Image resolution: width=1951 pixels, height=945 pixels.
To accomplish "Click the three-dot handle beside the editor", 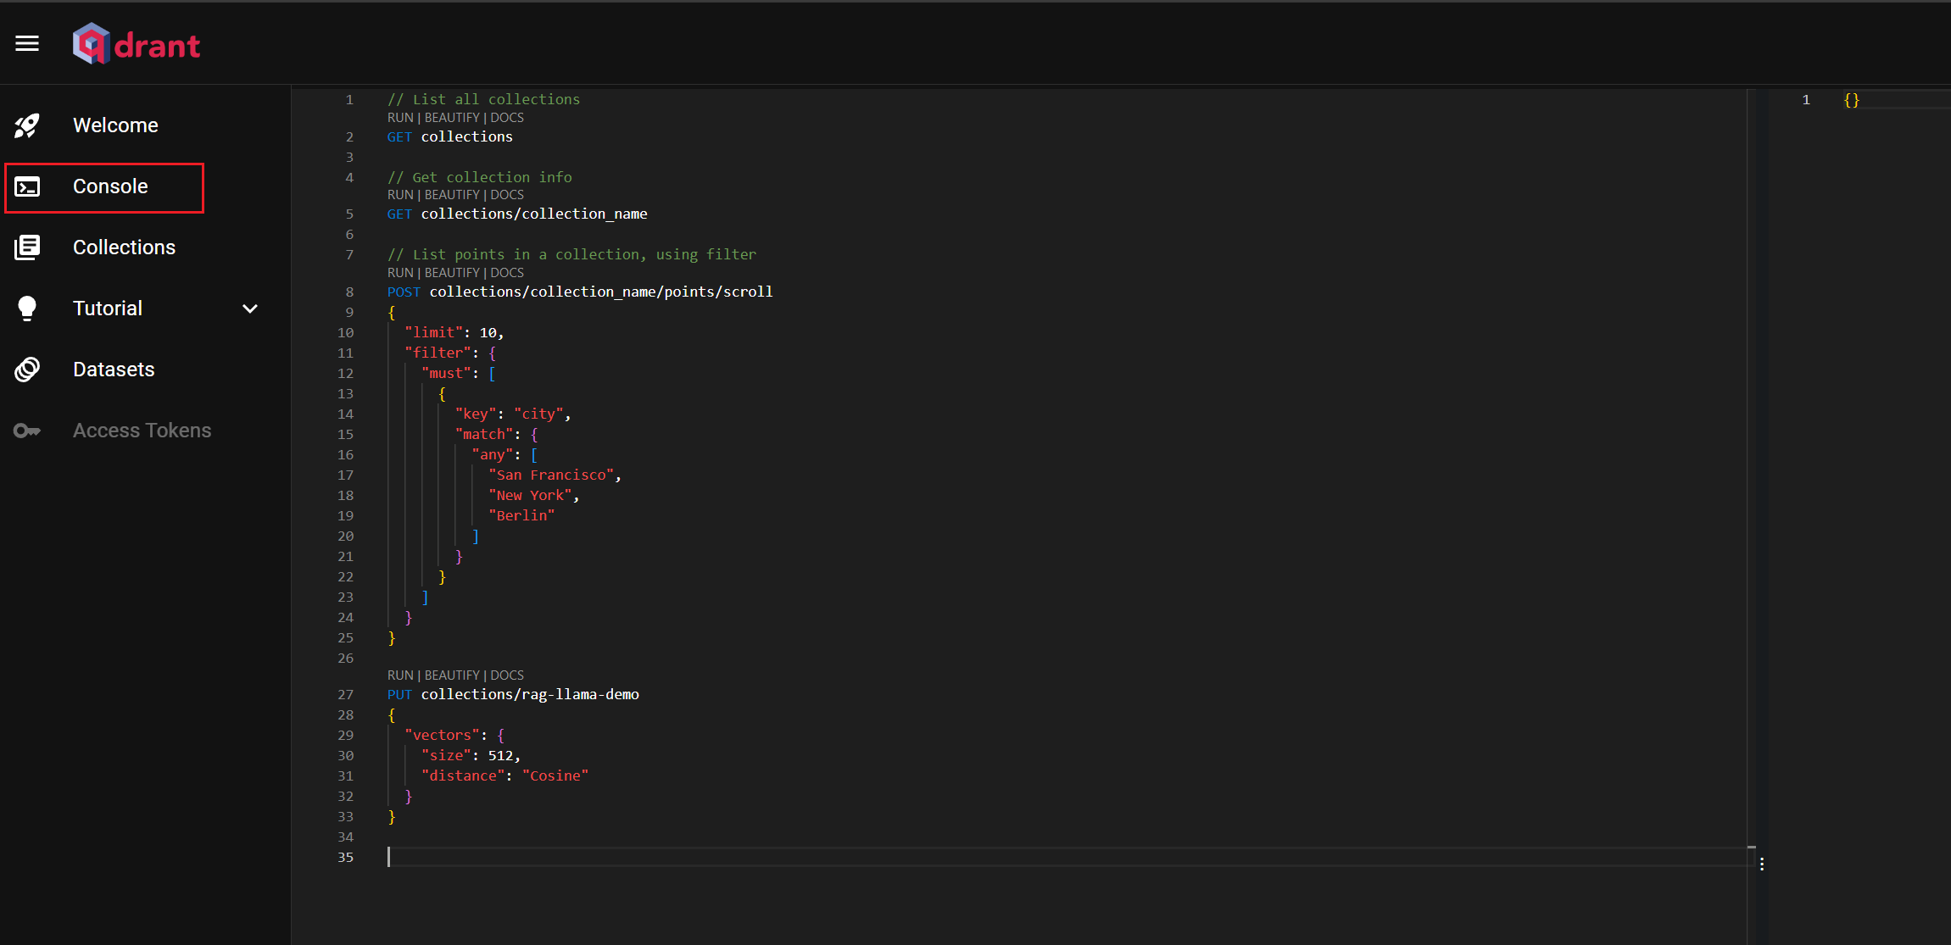I will pos(1762,864).
